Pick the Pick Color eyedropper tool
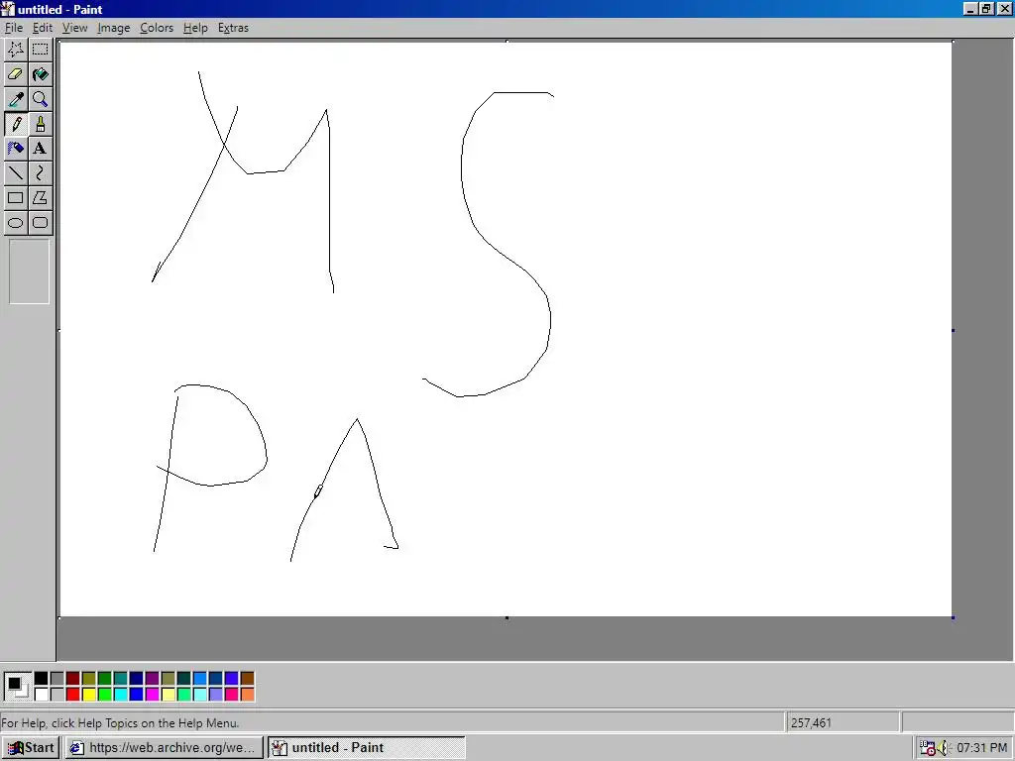Image resolution: width=1015 pixels, height=761 pixels. (16, 99)
